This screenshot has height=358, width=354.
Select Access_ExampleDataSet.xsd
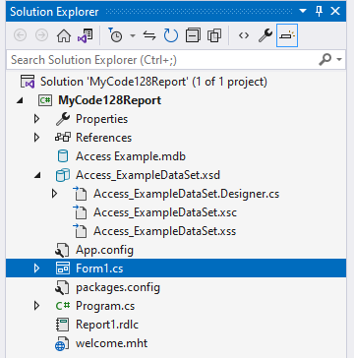coord(147,175)
